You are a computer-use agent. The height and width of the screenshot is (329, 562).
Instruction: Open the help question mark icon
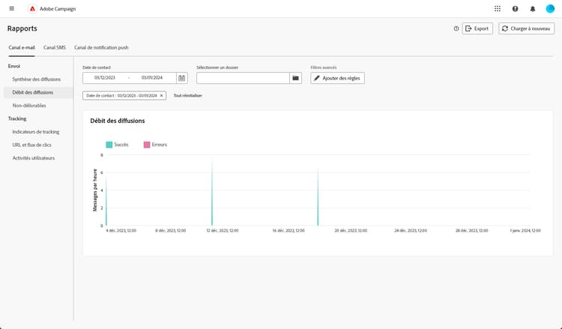(x=515, y=8)
